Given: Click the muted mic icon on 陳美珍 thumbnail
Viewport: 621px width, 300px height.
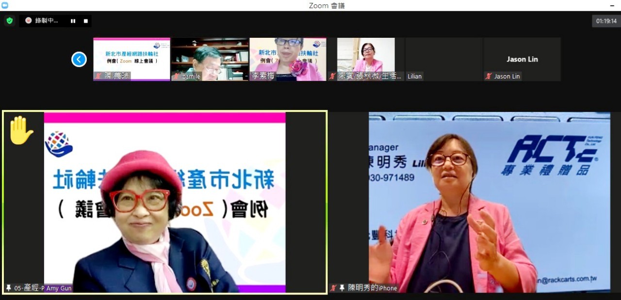Looking at the screenshot, I should (98, 76).
